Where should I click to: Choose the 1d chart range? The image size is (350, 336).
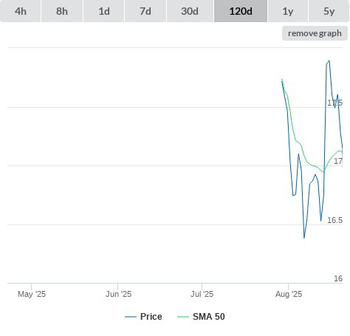[104, 11]
